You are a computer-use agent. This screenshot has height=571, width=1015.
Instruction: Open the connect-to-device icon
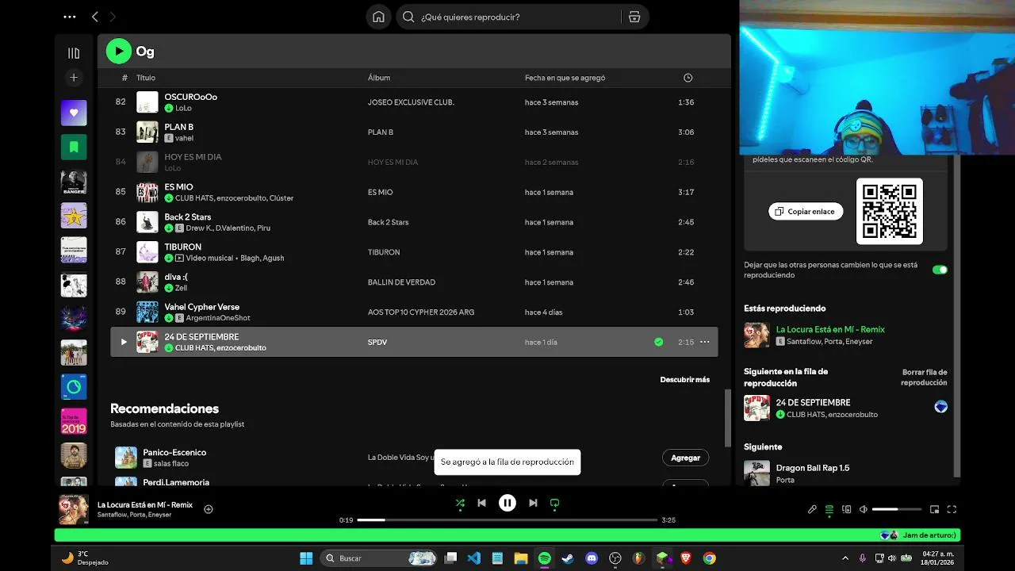pyautogui.click(x=846, y=509)
